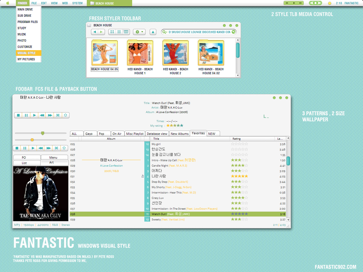Viewport: 363px width, 272px height.
Task: Switch to the Gayo playlist tab
Action: pos(90,134)
